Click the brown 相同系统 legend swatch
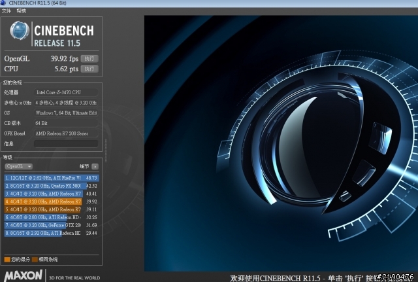This screenshot has height=282, width=418. pos(35,259)
